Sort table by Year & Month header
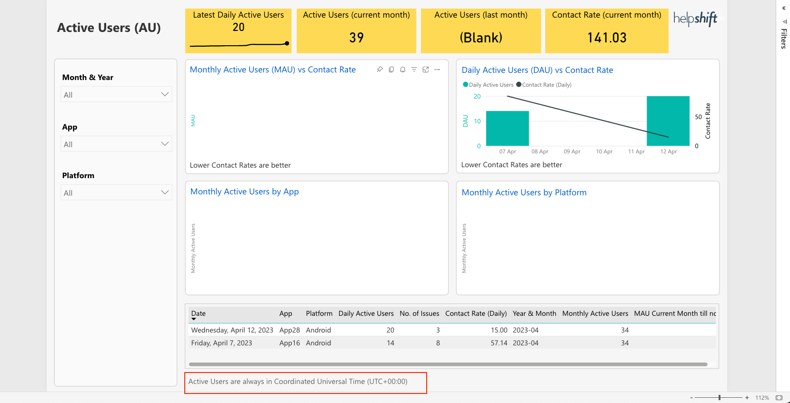 534,313
